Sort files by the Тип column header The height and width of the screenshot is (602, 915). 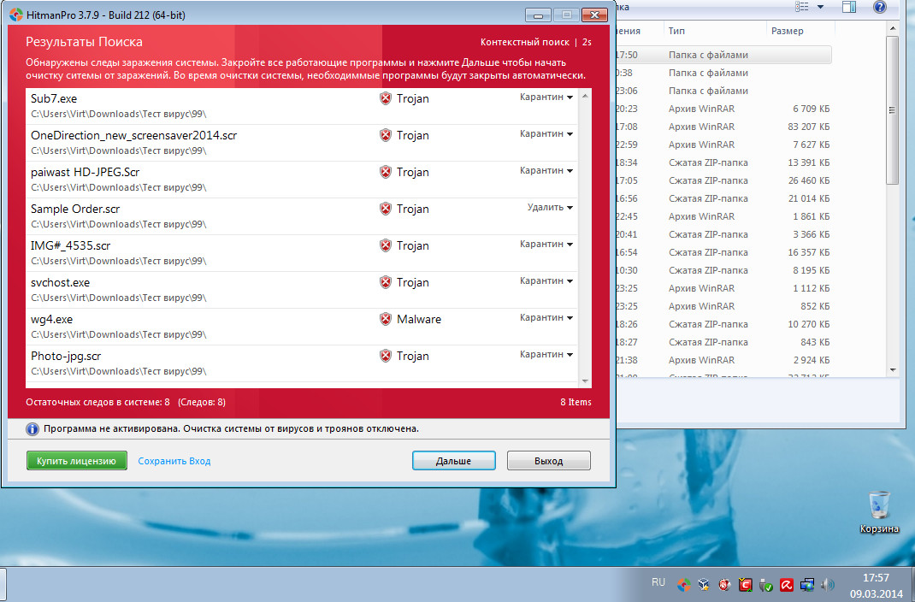pyautogui.click(x=676, y=32)
